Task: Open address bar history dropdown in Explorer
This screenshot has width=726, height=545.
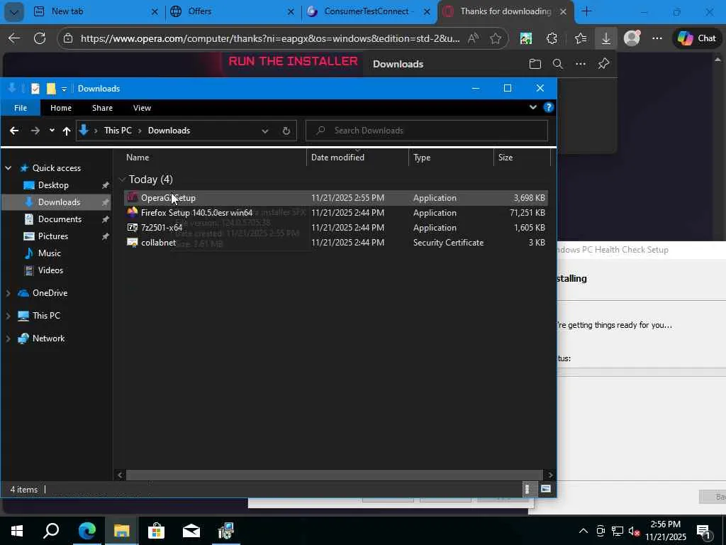Action: [x=265, y=131]
